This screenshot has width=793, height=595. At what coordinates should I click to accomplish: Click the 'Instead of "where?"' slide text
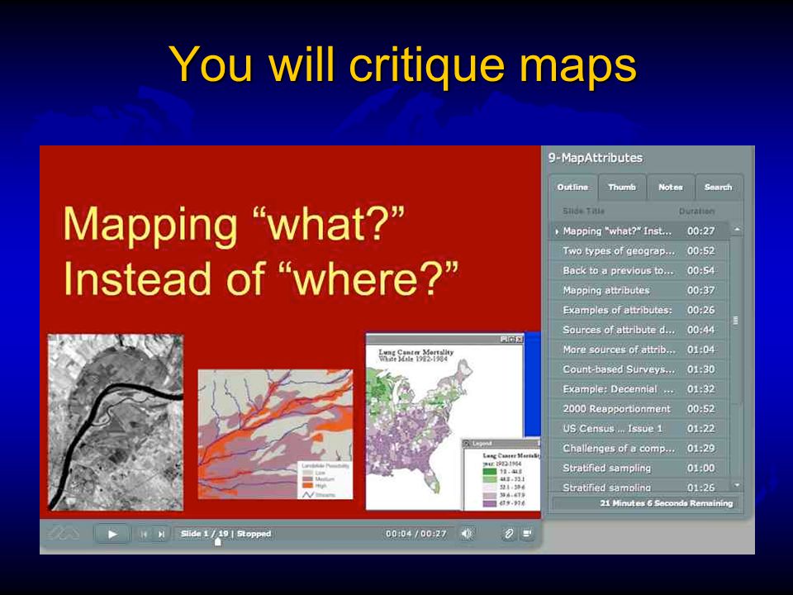[260, 278]
